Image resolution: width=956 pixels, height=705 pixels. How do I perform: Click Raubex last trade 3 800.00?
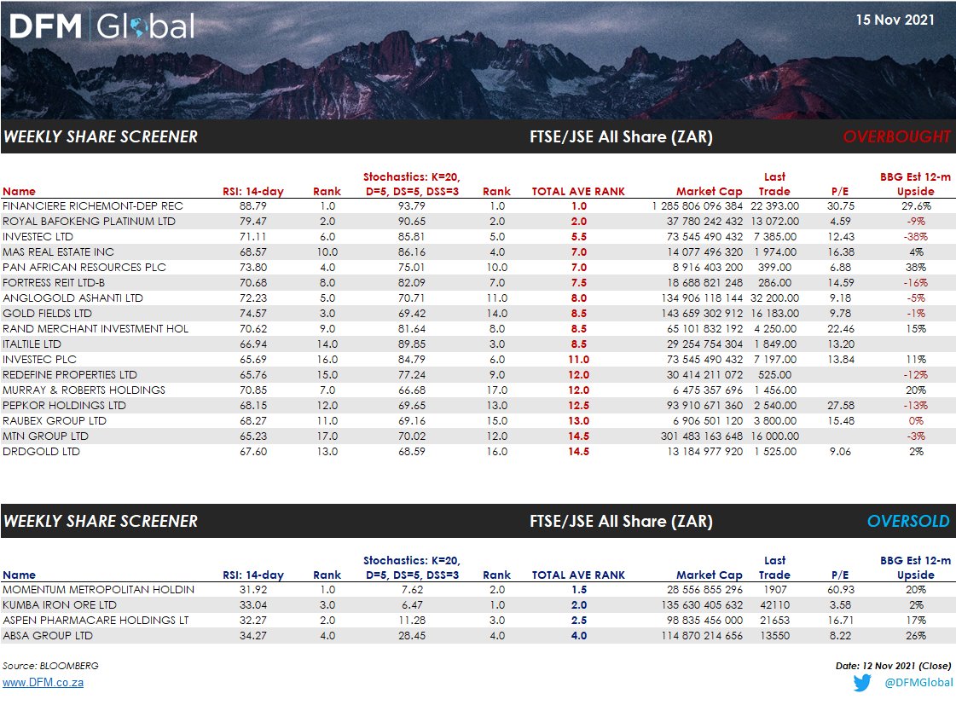pos(774,420)
